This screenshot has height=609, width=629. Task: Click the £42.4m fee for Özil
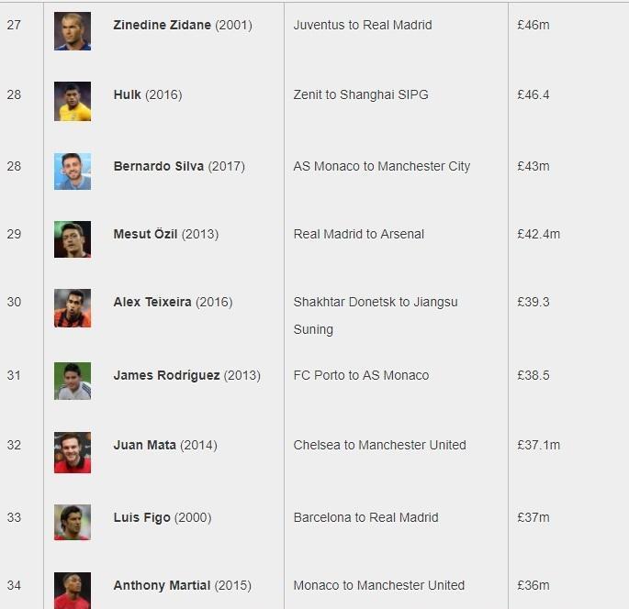(538, 234)
